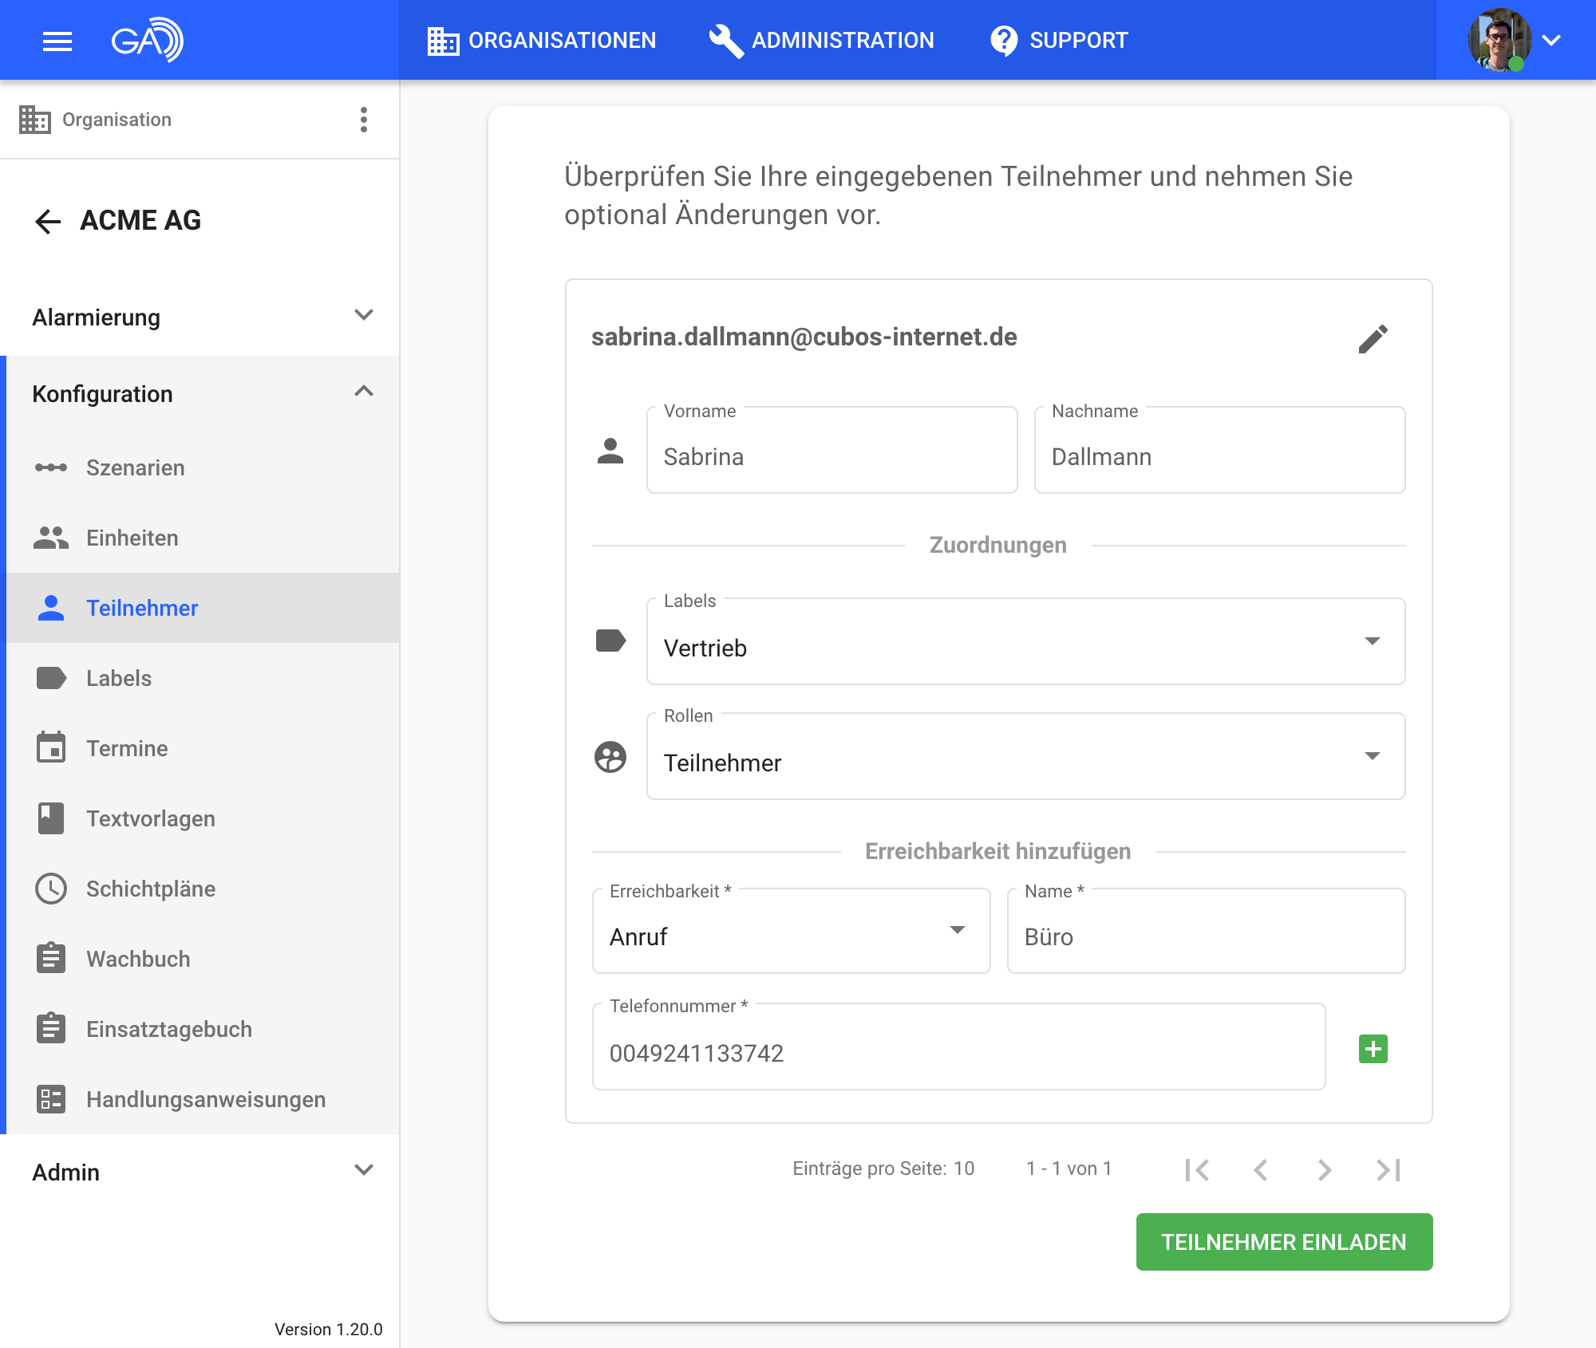
Task: Expand the Alarmierung sidebar section
Action: [199, 317]
